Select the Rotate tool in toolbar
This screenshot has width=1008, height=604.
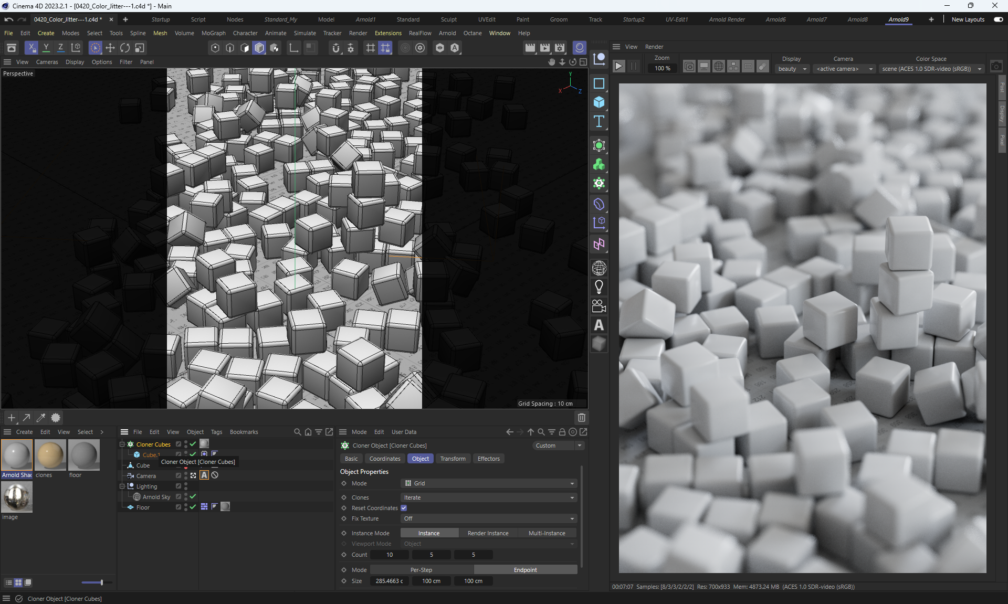tap(125, 48)
